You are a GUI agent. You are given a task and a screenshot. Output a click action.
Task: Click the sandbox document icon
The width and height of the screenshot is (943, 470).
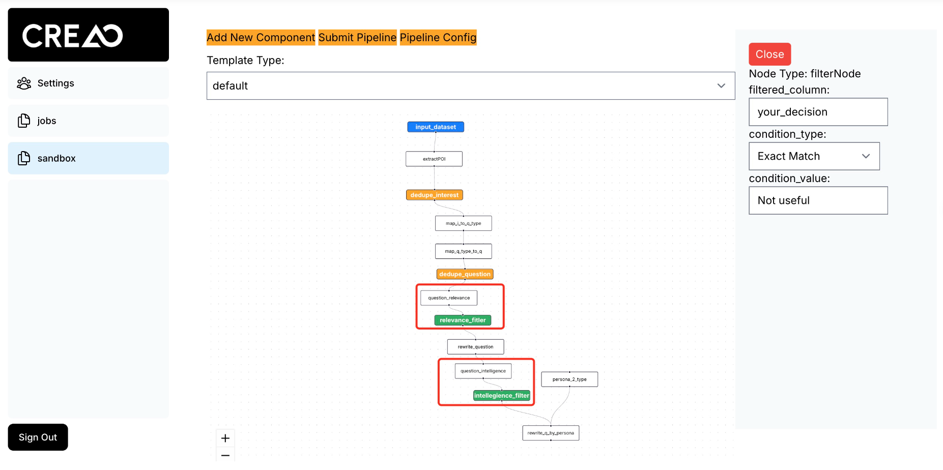tap(24, 158)
